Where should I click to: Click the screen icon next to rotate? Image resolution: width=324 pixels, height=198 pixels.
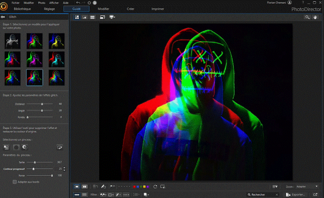163,187
